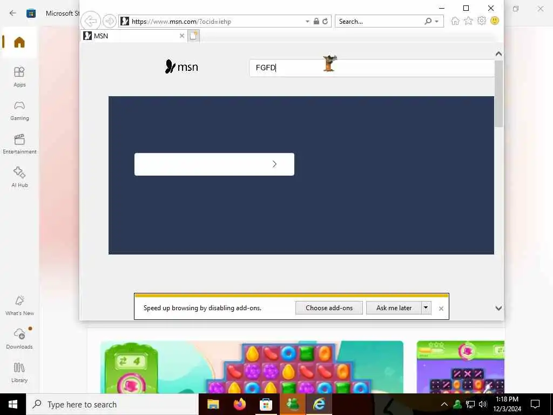The image size is (553, 415).
Task: Close the MSN tab
Action: point(181,36)
